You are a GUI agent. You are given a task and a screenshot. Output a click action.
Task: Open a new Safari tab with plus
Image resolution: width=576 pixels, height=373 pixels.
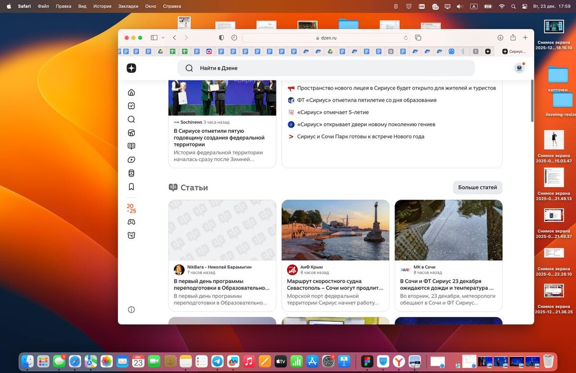coord(525,37)
